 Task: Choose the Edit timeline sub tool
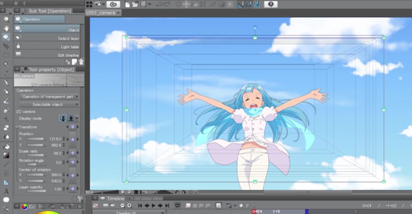47,54
